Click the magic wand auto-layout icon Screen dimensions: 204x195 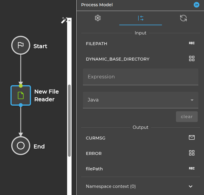click(x=64, y=20)
